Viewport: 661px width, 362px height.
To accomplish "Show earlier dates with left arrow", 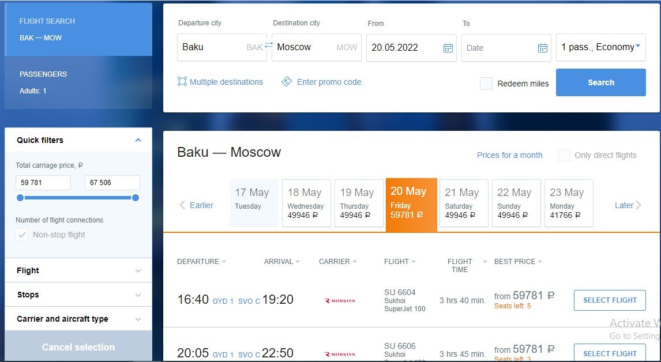I will pyautogui.click(x=182, y=205).
